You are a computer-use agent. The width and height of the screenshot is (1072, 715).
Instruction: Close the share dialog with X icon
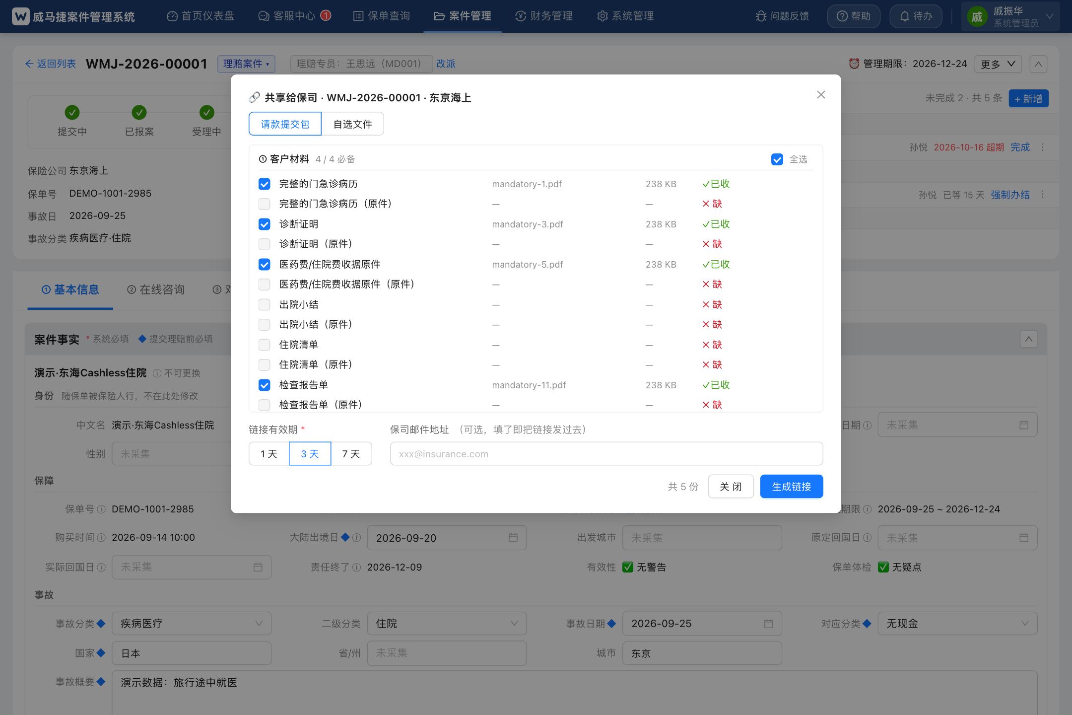click(821, 95)
